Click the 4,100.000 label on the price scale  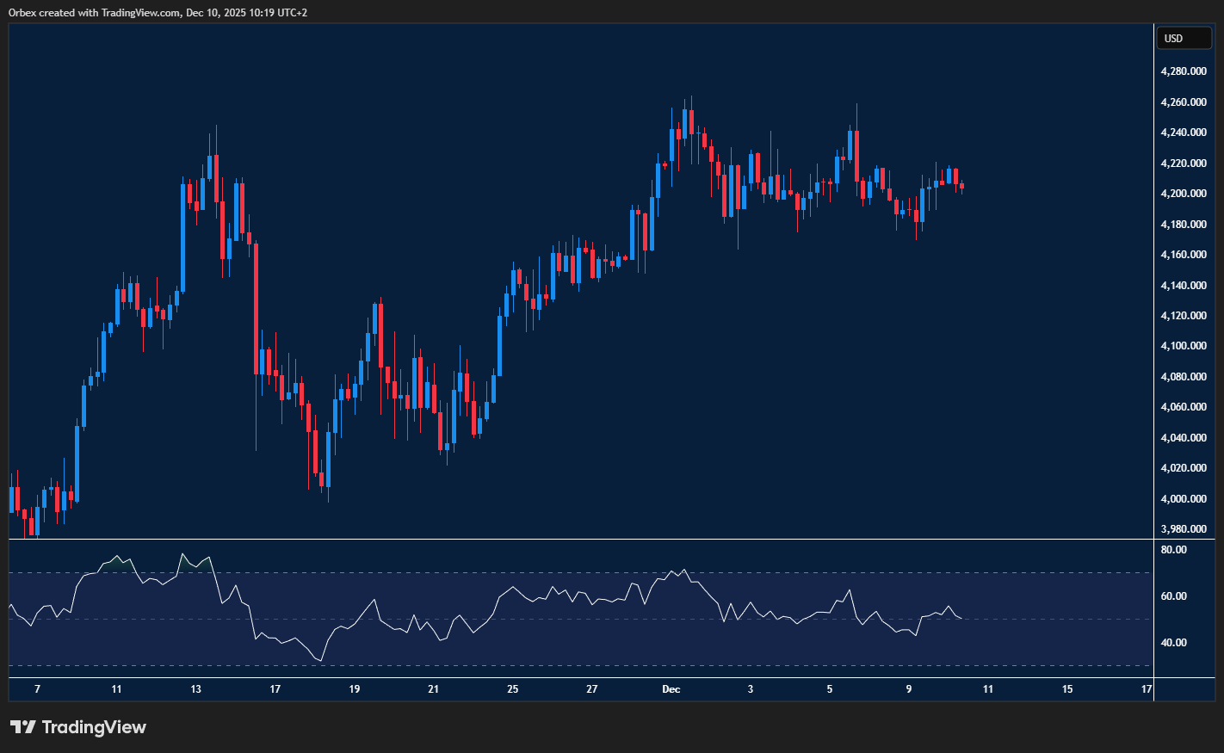1183,346
